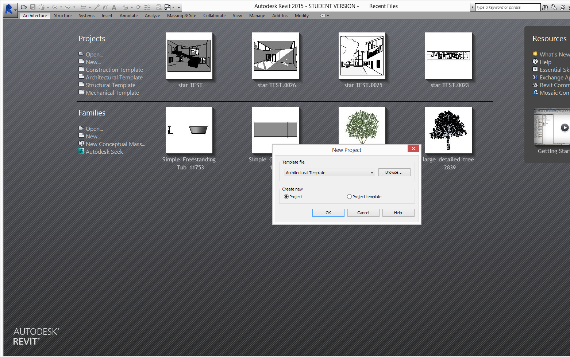Viewport: 570px width, 357px height.
Task: Expand the Measure tool dropdown arrow
Action: pos(90,7)
